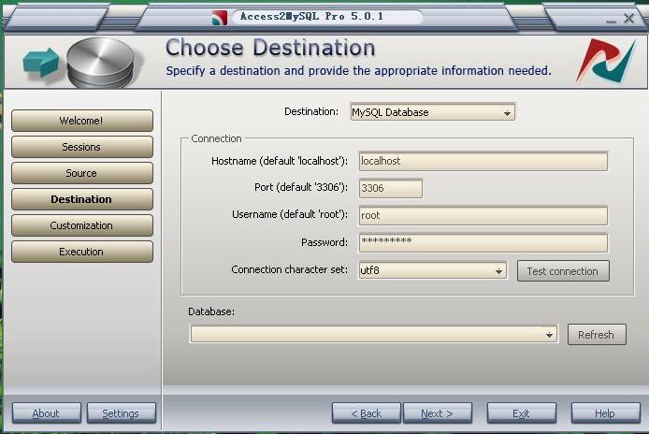Screen dimensions: 649x434
Task: Minimize the Access2MySQL Pro window
Action: [x=612, y=21]
